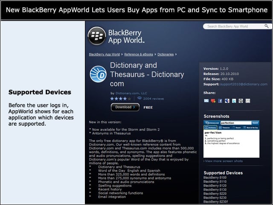
Task: Share via the WordPress icon
Action: (x=241, y=101)
